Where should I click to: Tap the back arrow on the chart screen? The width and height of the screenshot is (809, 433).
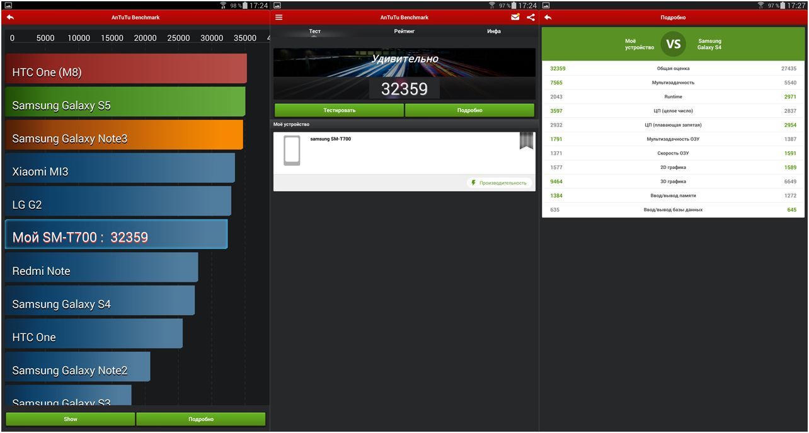point(10,18)
